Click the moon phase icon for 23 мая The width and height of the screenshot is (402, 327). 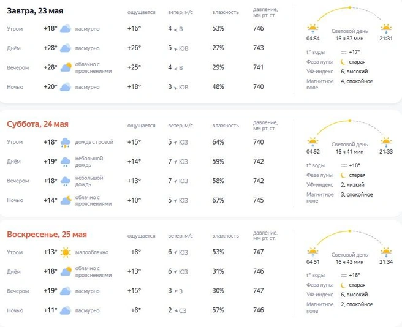pos(343,62)
